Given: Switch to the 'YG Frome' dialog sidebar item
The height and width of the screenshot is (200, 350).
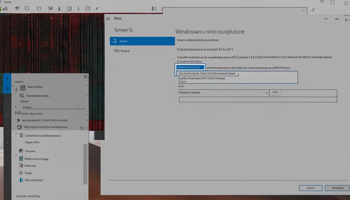Looking at the screenshot, I should coord(122,51).
